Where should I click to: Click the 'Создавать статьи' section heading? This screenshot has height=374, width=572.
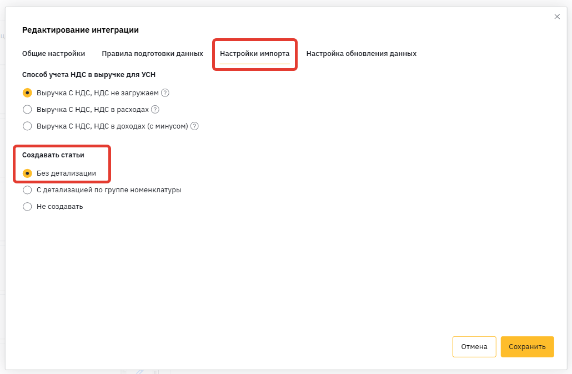[x=53, y=155]
